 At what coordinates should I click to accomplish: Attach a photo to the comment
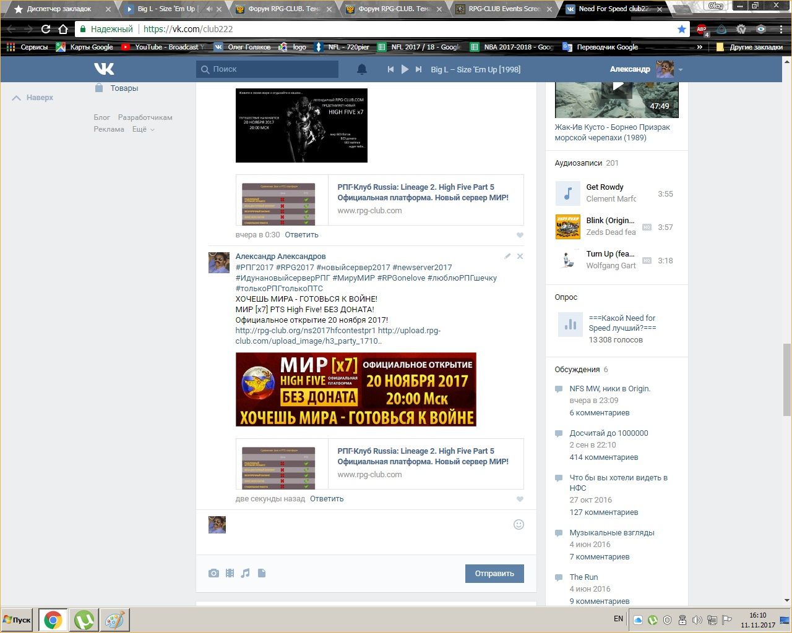pos(213,573)
